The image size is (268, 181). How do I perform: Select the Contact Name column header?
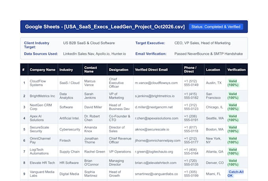[95, 70]
